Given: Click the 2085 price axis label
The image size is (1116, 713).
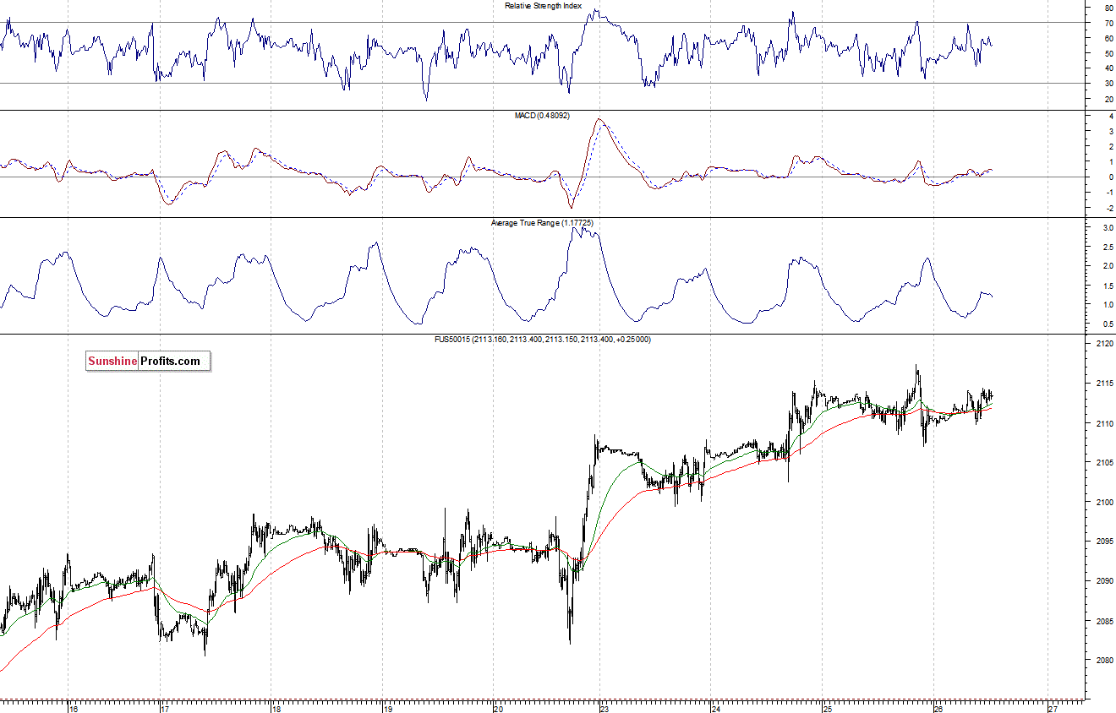Looking at the screenshot, I should [x=1103, y=621].
